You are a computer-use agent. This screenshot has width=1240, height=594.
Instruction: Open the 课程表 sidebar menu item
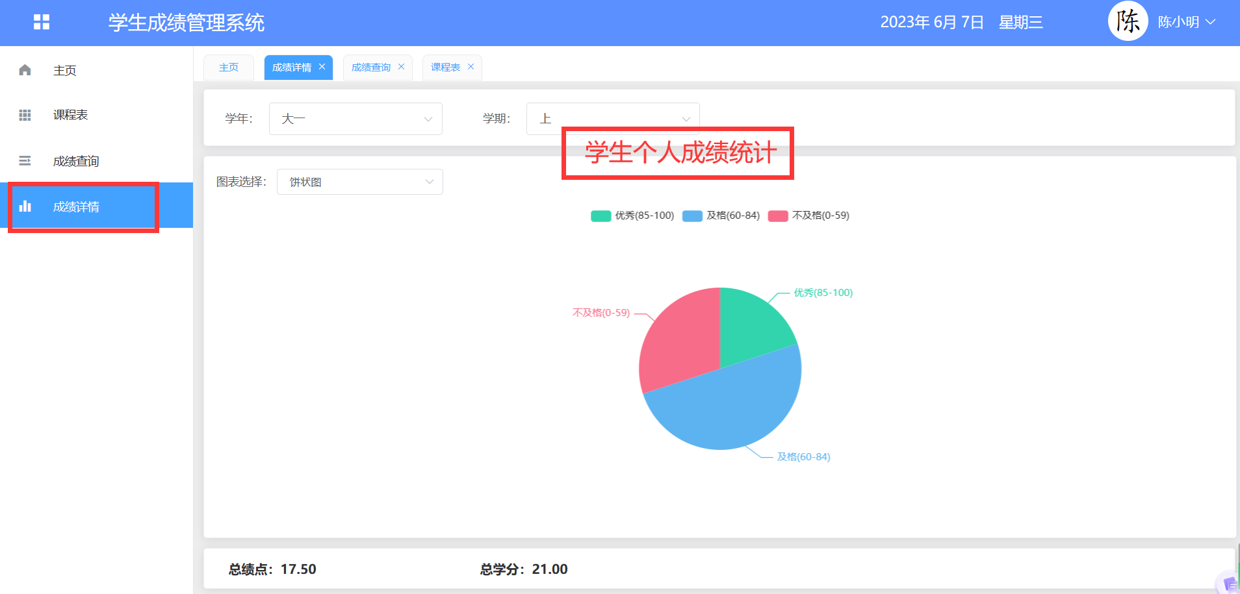(x=96, y=115)
